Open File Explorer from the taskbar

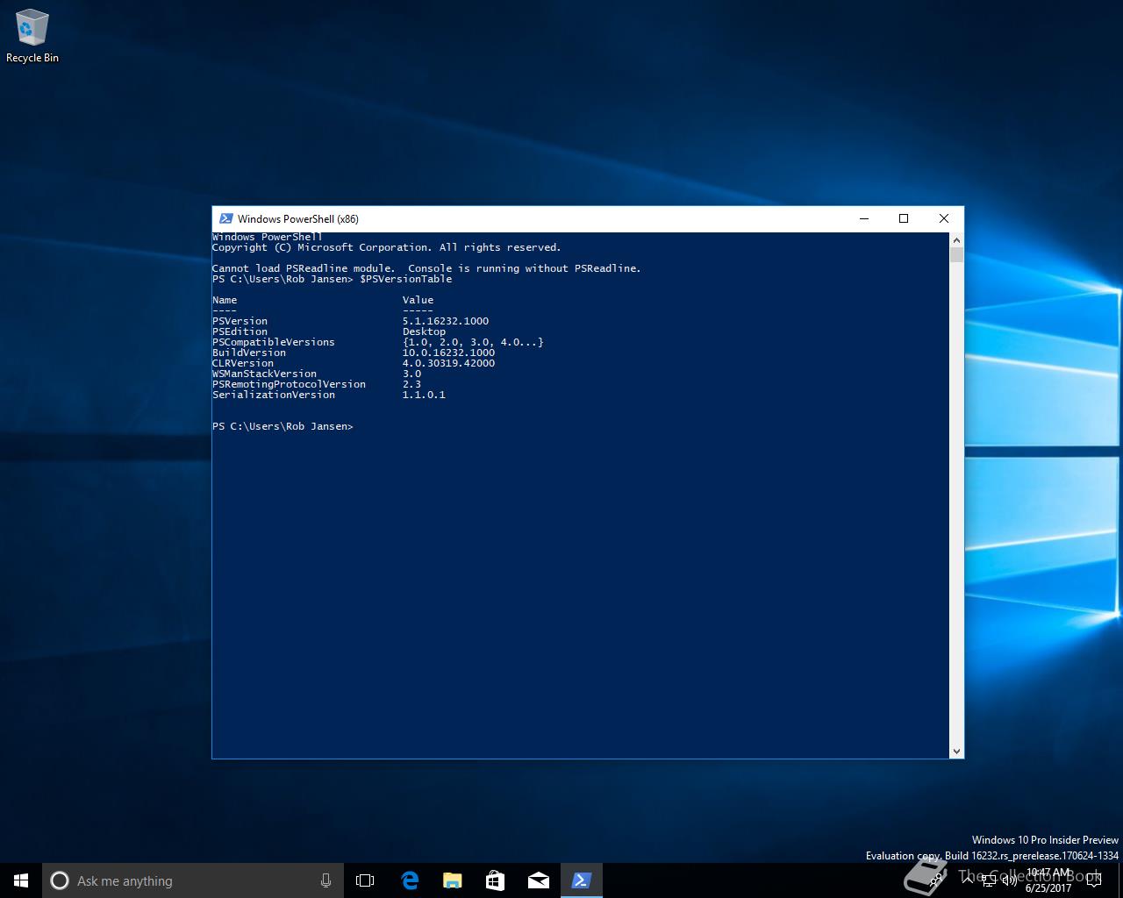click(452, 880)
